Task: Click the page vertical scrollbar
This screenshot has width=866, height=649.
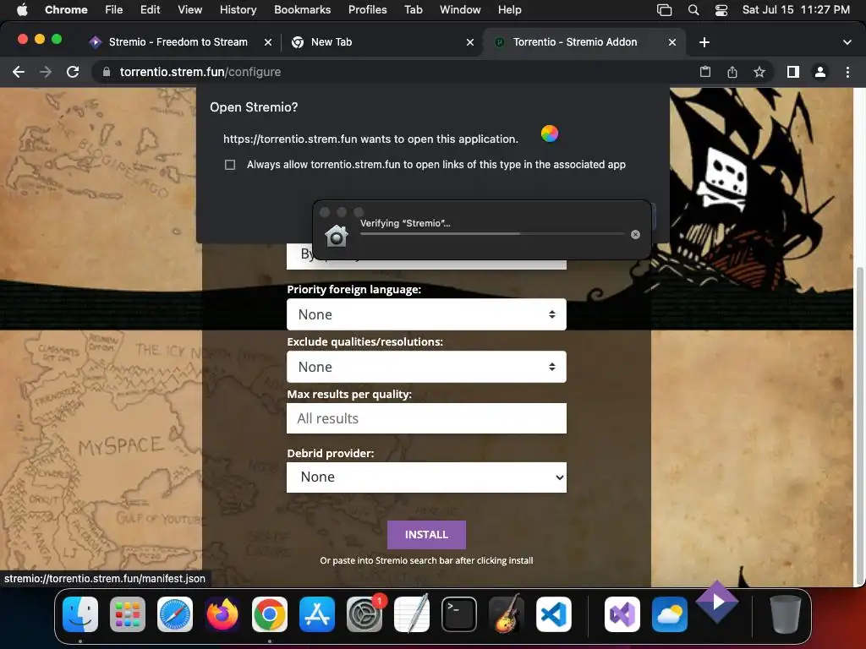Action: (859, 426)
